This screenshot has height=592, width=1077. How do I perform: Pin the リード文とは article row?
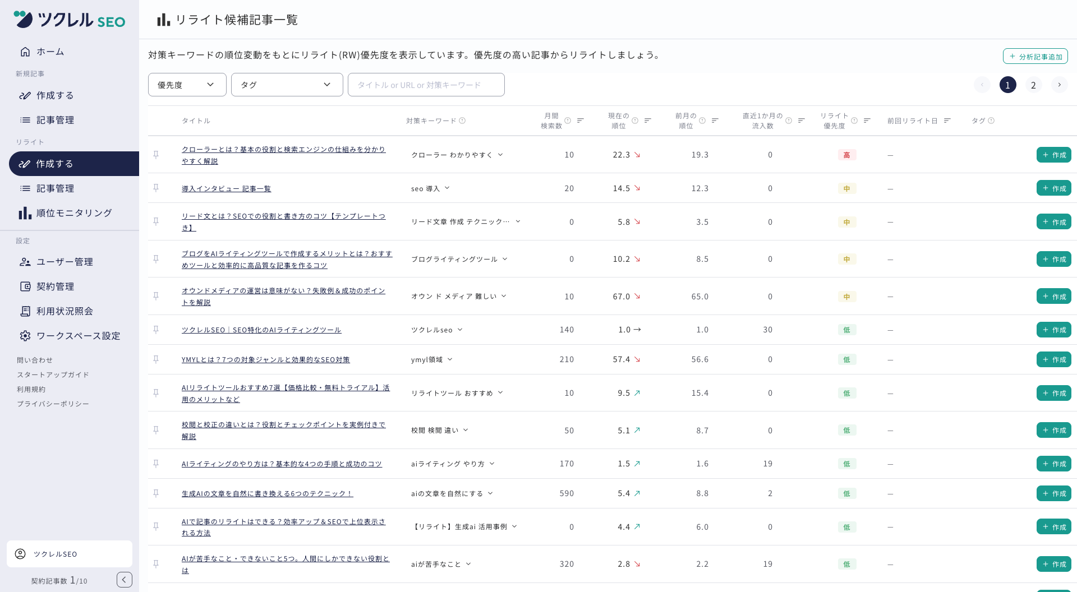156,221
